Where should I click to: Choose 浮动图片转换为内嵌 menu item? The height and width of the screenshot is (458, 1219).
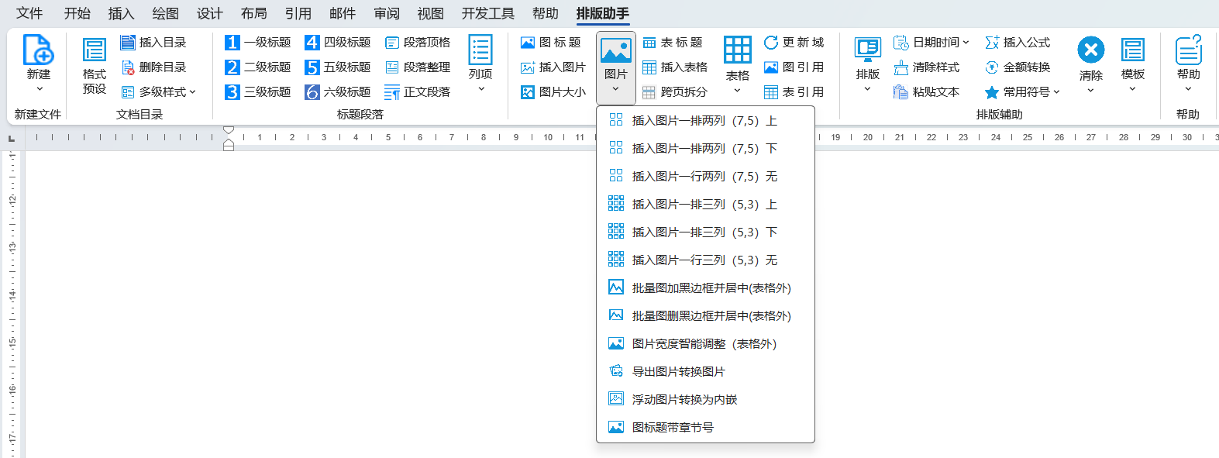tap(684, 400)
